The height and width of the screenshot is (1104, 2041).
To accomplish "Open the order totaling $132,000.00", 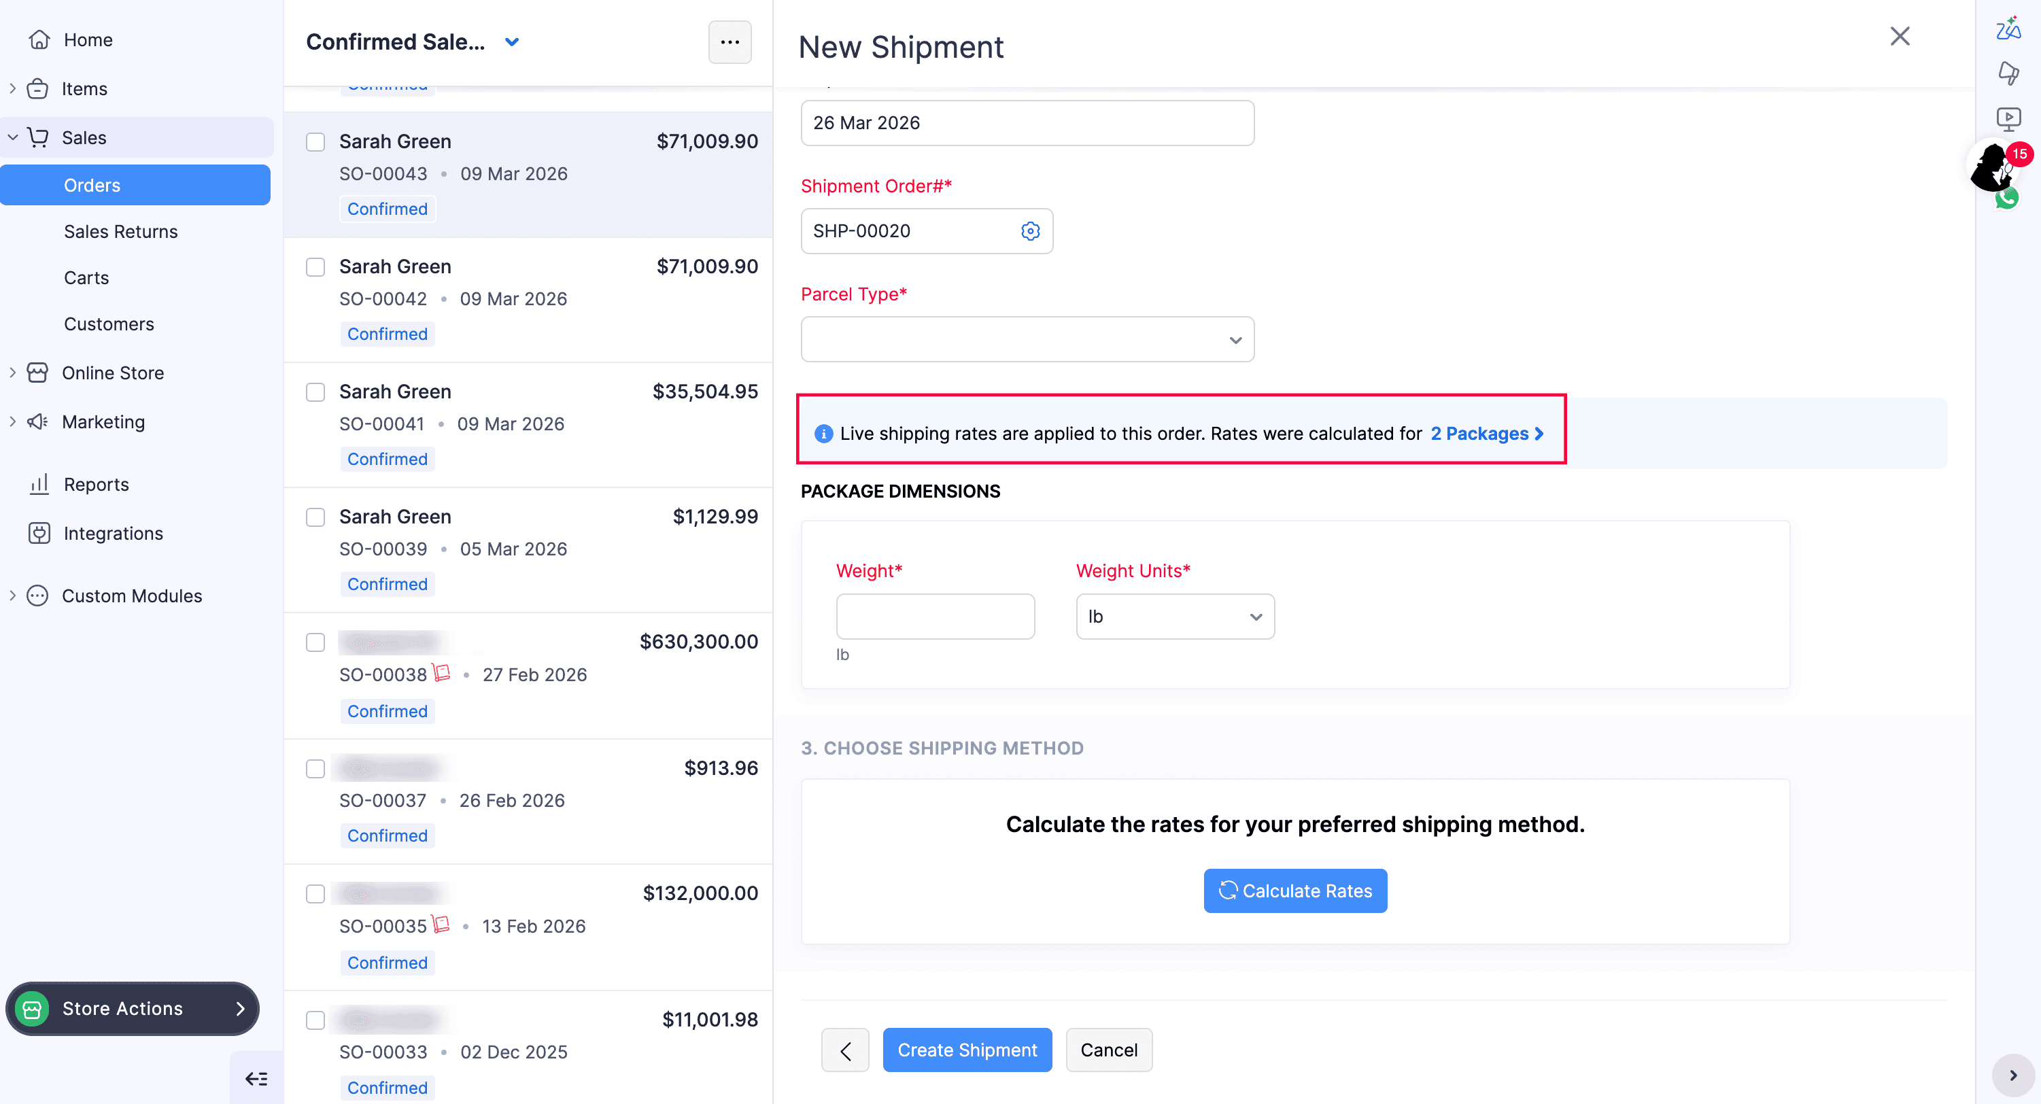I will [x=528, y=927].
